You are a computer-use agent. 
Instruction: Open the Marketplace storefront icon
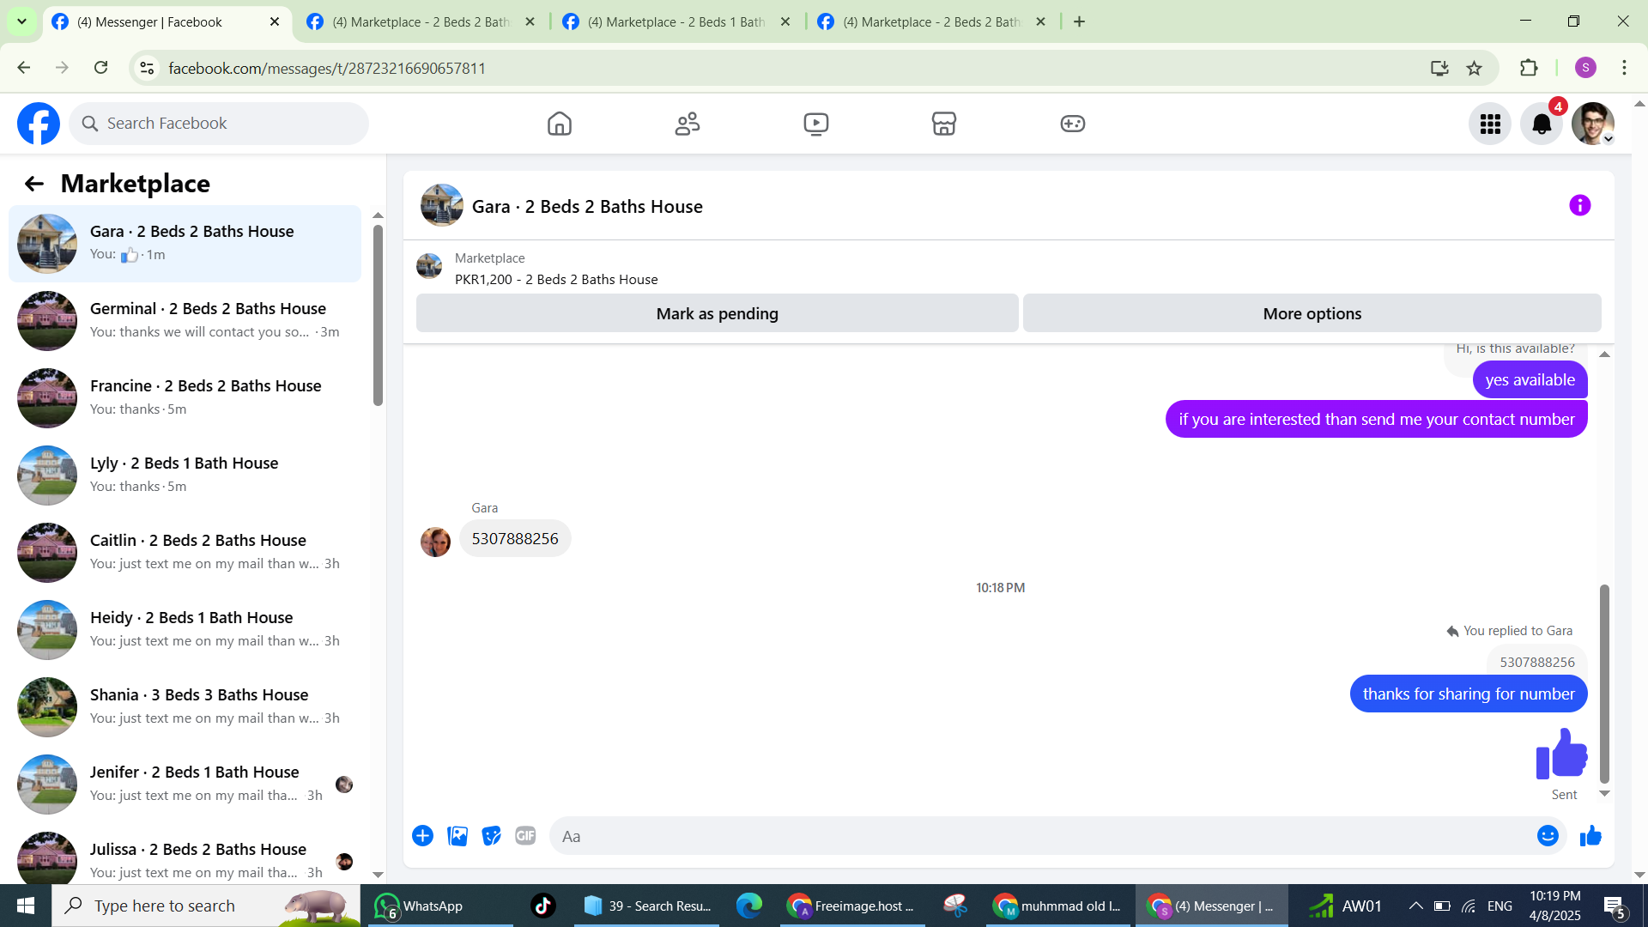pyautogui.click(x=943, y=124)
